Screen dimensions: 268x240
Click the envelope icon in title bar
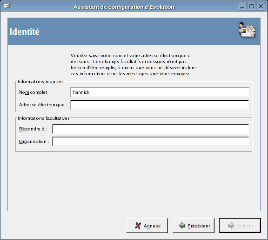click(7, 6)
